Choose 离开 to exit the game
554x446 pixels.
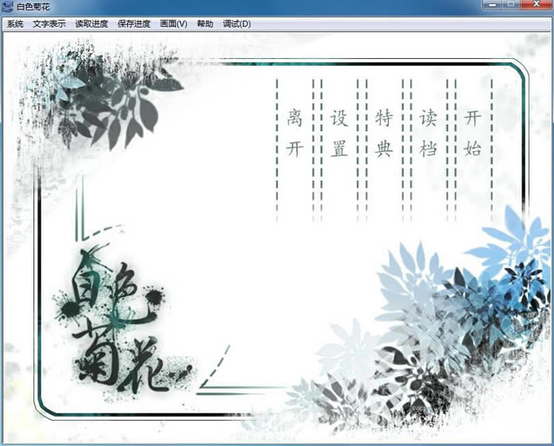point(295,133)
